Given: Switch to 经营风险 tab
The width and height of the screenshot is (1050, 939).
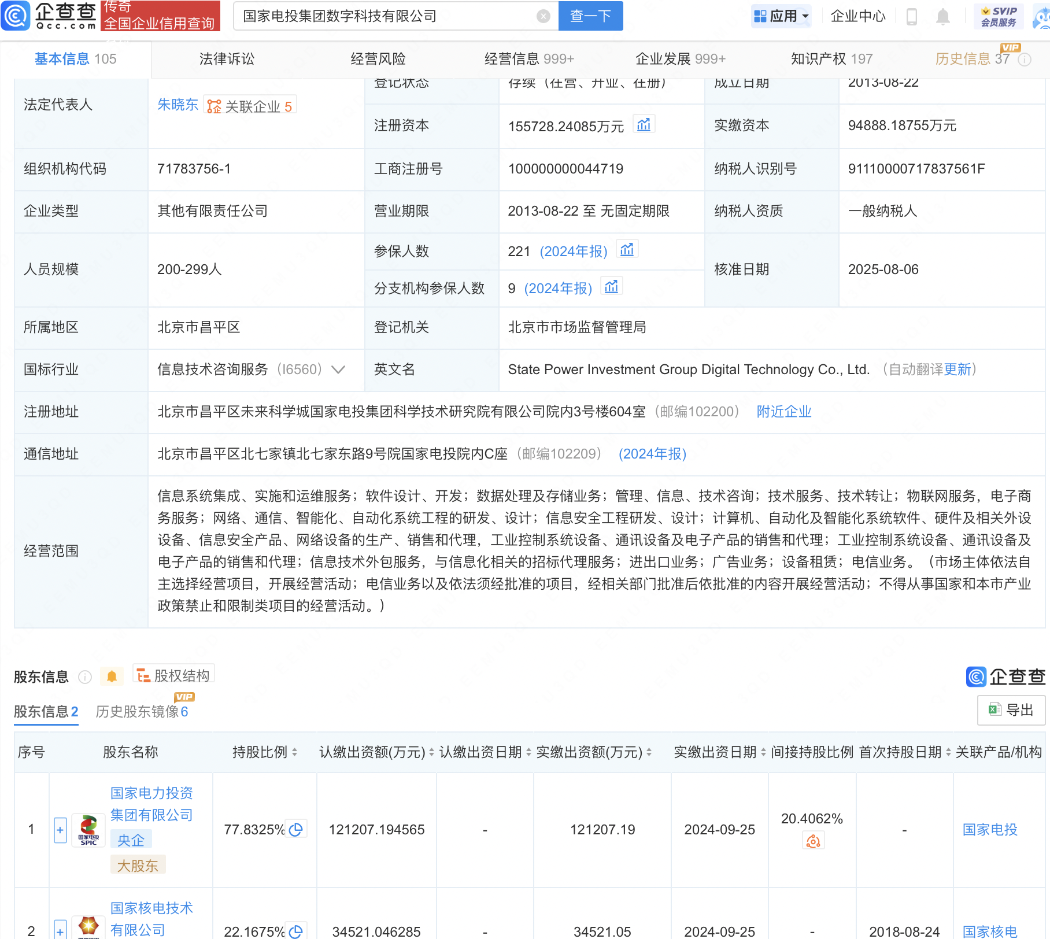Looking at the screenshot, I should pyautogui.click(x=378, y=59).
